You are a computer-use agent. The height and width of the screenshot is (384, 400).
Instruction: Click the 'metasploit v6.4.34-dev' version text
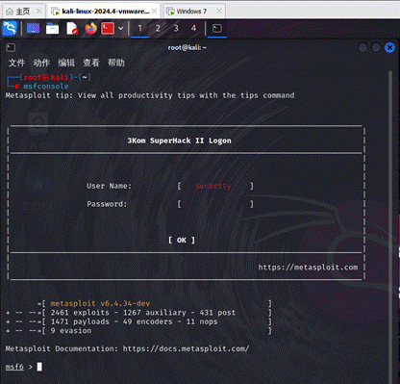pyautogui.click(x=100, y=303)
